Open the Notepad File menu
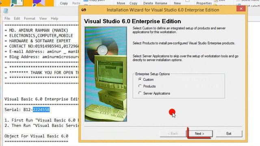 7,18
